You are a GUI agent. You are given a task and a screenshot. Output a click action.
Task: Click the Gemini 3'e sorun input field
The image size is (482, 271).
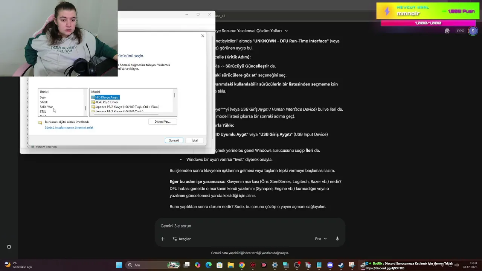tap(250, 226)
